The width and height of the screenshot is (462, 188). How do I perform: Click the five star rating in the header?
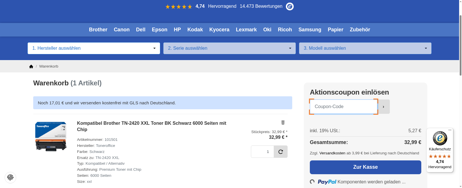point(178,7)
